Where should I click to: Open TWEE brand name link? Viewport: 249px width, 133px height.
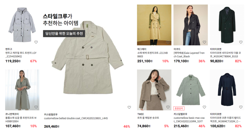coord(141,114)
